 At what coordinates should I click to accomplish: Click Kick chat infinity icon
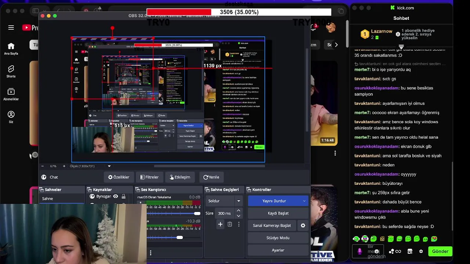pos(398,252)
